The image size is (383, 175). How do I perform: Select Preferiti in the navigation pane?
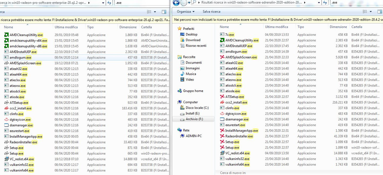tap(186, 29)
